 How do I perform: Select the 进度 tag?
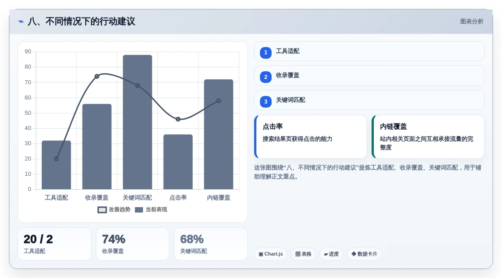331,254
